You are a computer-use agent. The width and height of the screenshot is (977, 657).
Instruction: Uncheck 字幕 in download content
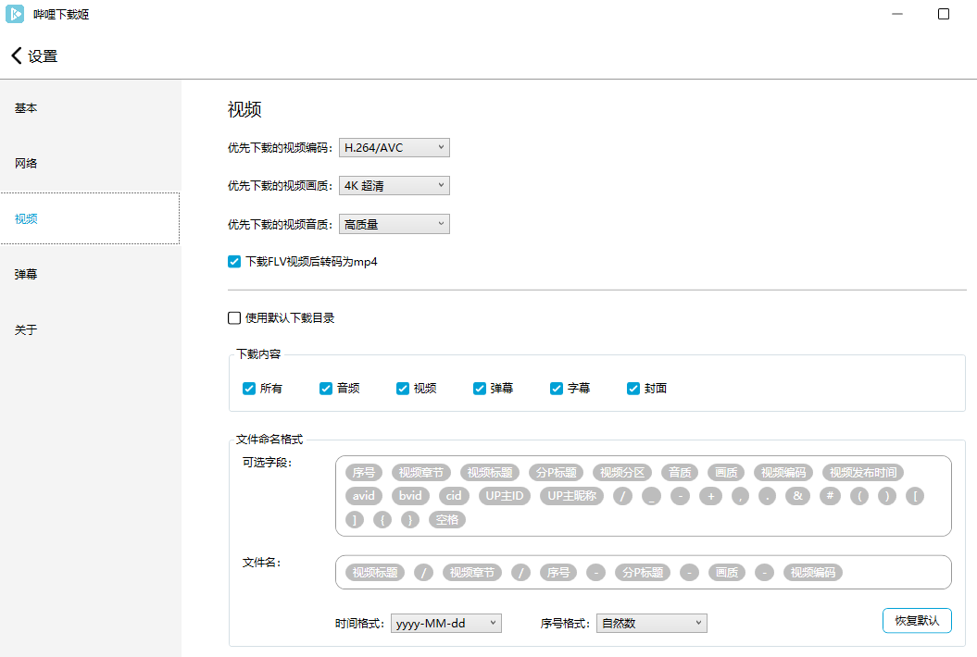(557, 389)
